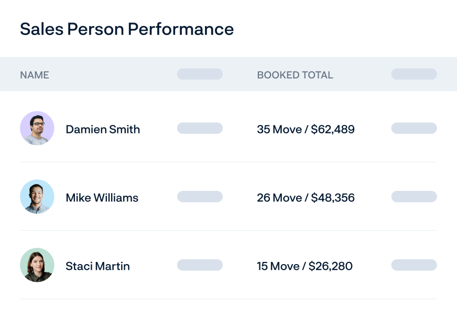The height and width of the screenshot is (319, 457).
Task: Click the pill right of Mike's booked total
Action: (x=414, y=197)
